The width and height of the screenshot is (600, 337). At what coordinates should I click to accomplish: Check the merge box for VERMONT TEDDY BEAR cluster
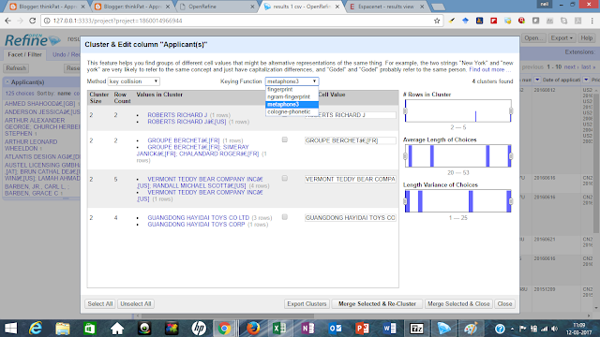tap(285, 178)
